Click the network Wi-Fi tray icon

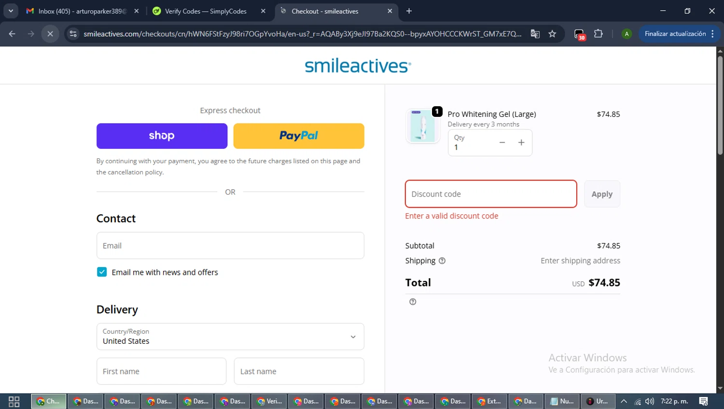coord(638,401)
